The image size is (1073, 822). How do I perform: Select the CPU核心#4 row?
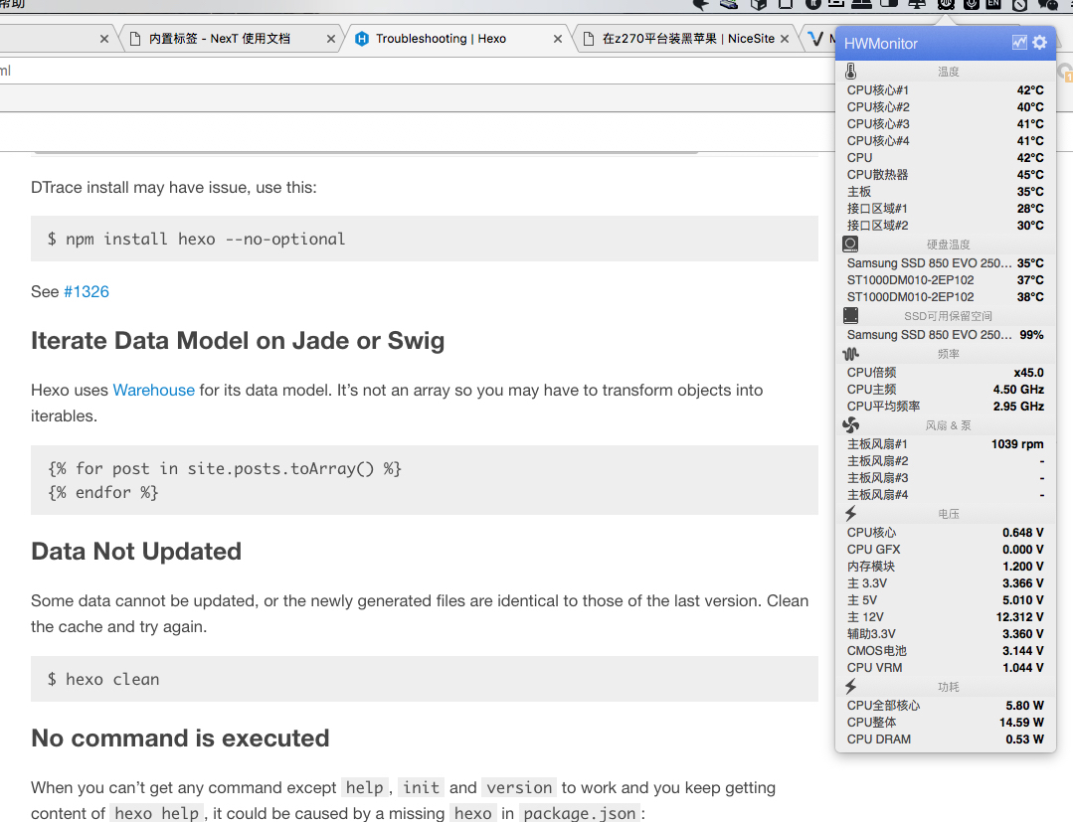tap(945, 141)
